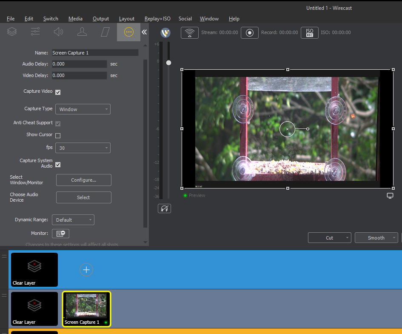
Task: Open the Capture Type dropdown
Action: [83, 109]
